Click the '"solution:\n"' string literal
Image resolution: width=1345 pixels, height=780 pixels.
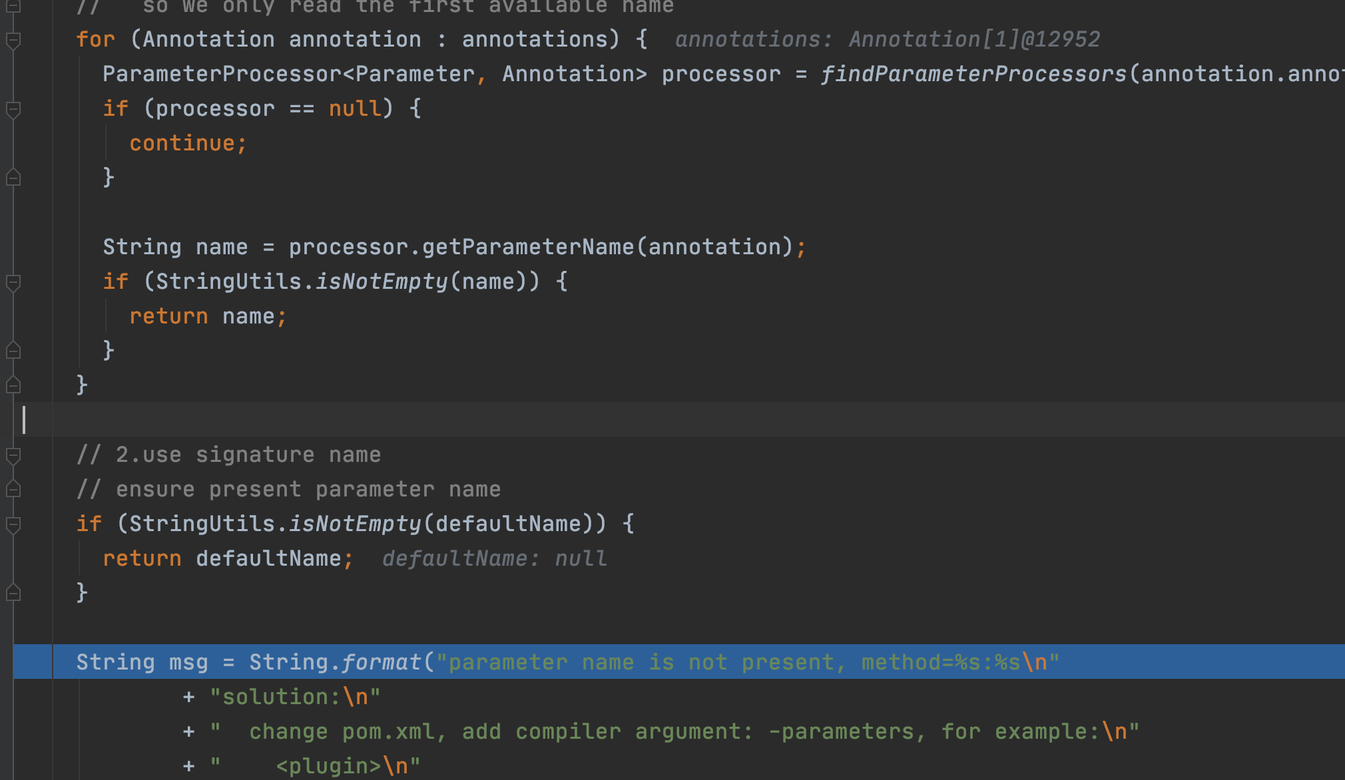(x=294, y=697)
